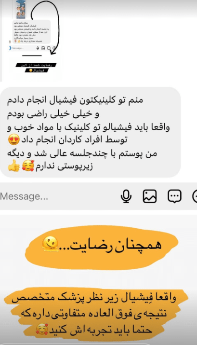The width and height of the screenshot is (197, 345).
Task: Click the black label sticker reading رضایت شما از لاین
Action: [x=36, y=65]
